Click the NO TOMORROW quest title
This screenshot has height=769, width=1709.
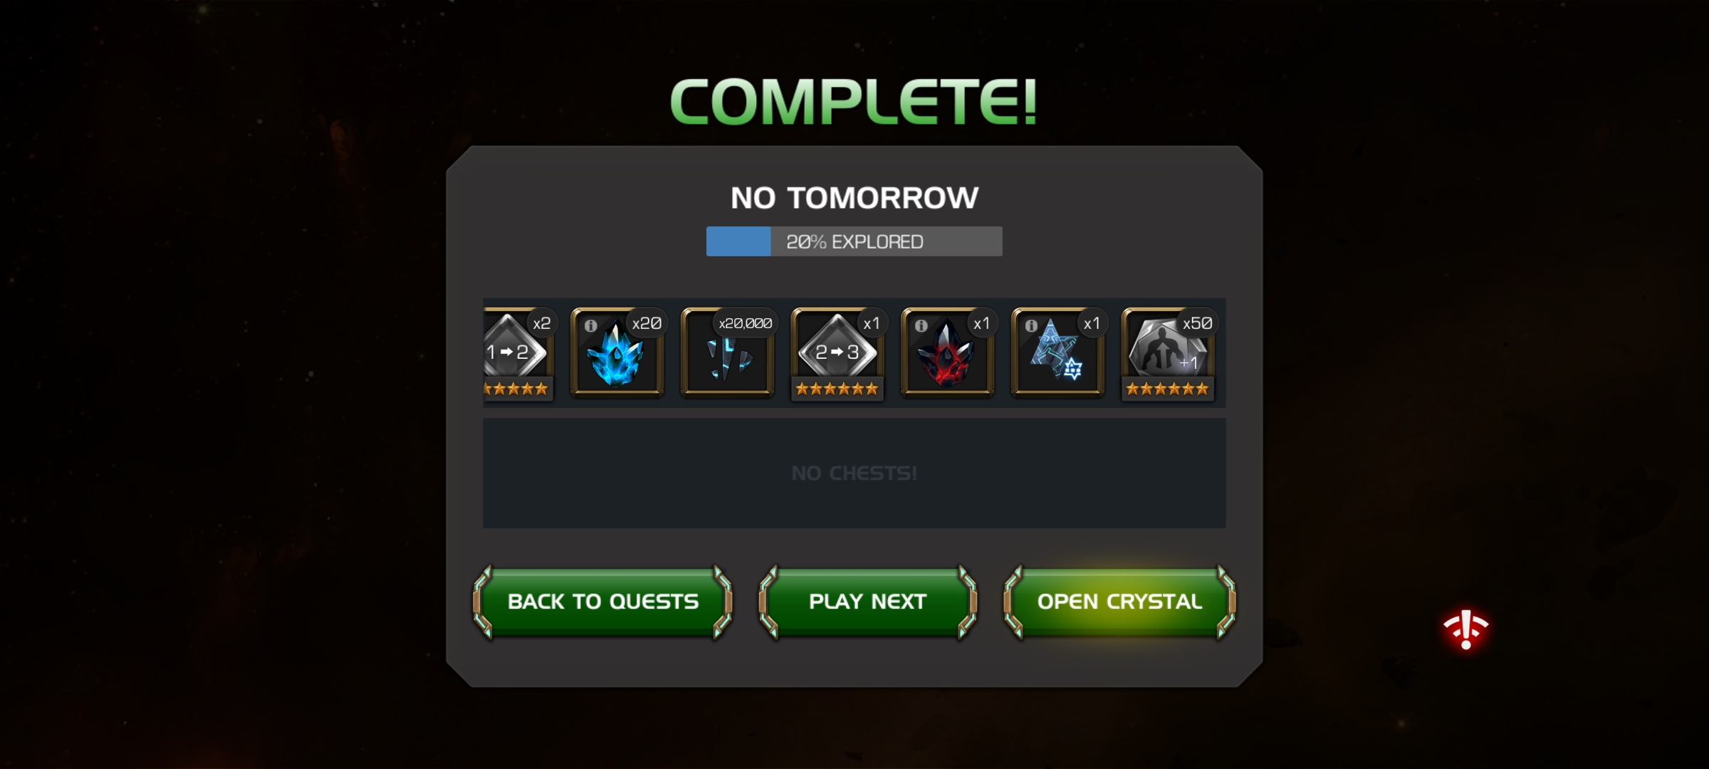click(x=854, y=197)
